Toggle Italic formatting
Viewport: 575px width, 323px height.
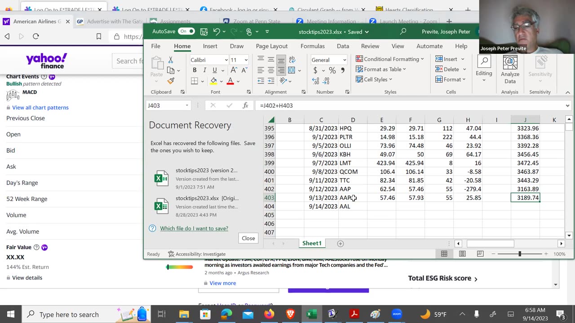(x=205, y=70)
